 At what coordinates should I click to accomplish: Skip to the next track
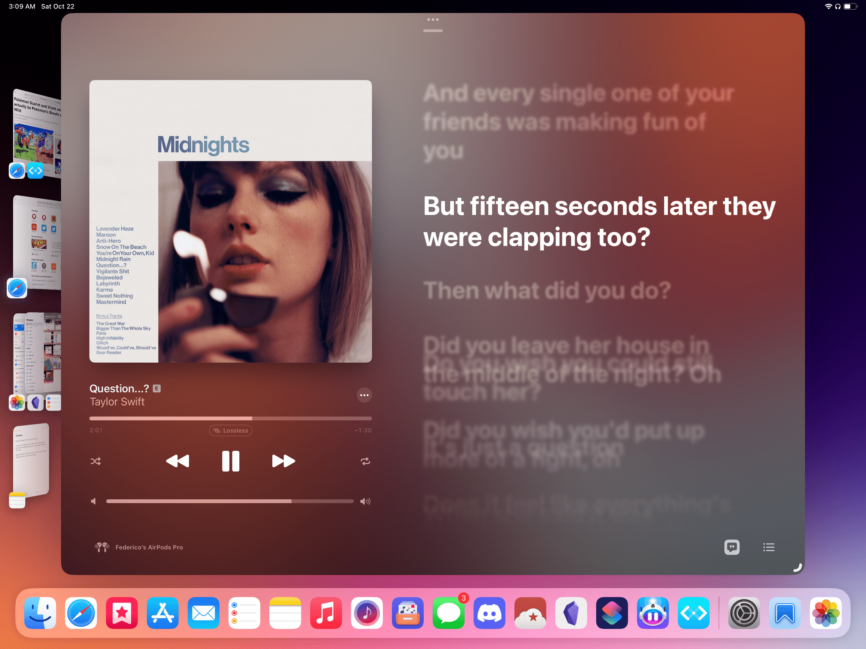coord(283,461)
